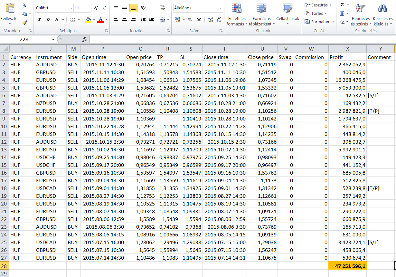Toggle underline (A) formatting
Viewport: 396px width, 277px height.
[x=57, y=20]
